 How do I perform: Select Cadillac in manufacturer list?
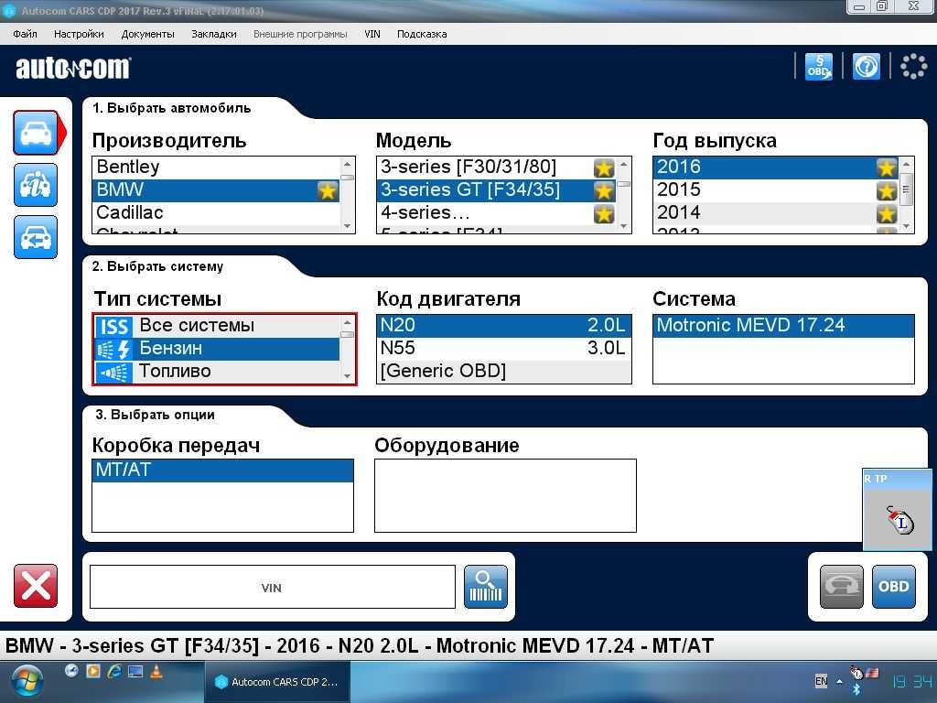(x=216, y=212)
